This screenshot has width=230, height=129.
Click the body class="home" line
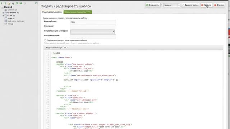(61, 57)
